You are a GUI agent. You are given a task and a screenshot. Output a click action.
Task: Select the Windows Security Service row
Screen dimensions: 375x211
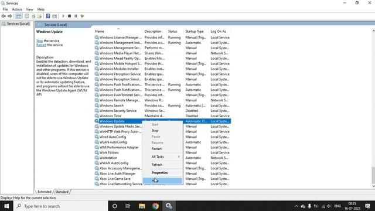163,111
